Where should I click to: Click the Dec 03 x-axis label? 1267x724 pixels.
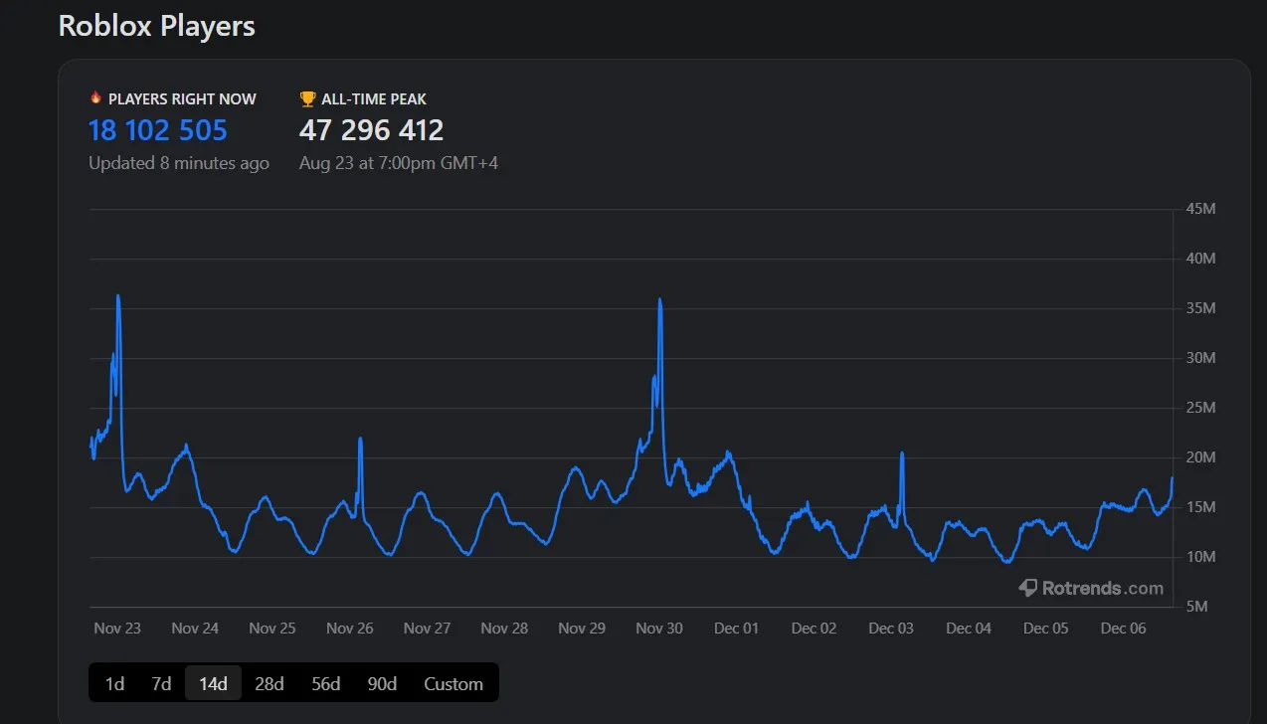pyautogui.click(x=891, y=628)
